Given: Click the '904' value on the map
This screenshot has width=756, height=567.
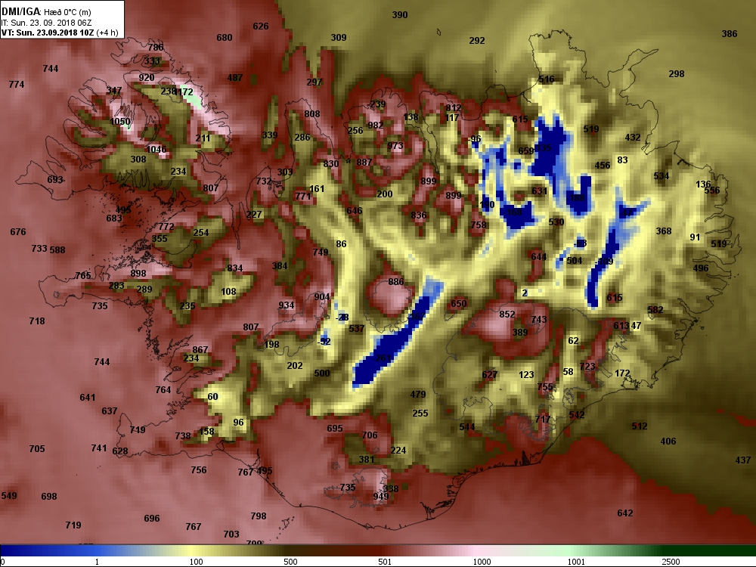Looking at the screenshot, I should coord(321,297).
